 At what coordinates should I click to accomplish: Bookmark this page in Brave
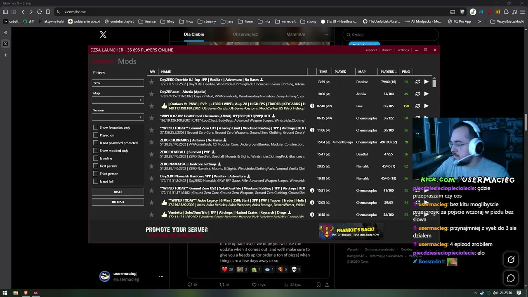click(x=48, y=12)
